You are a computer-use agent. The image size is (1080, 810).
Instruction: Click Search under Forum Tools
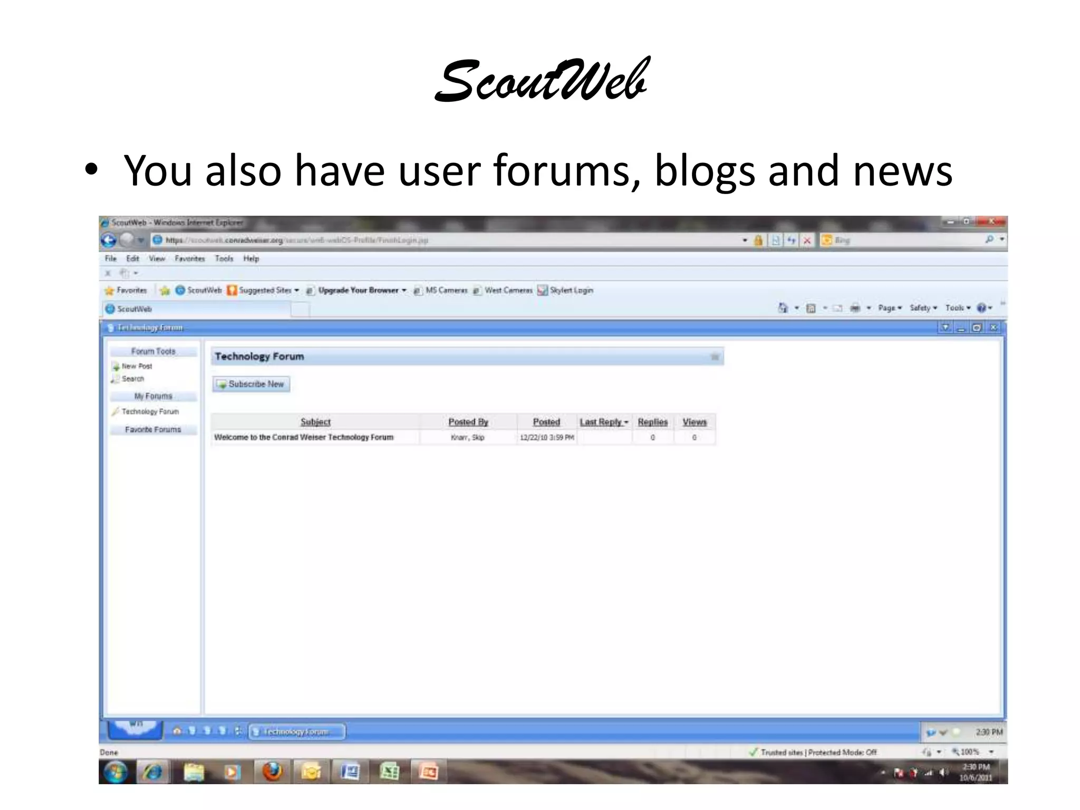pos(128,379)
